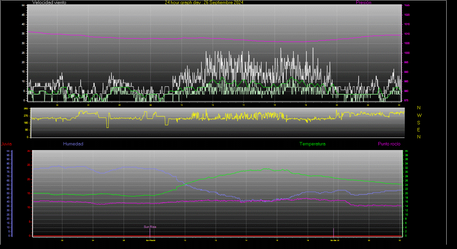Click the "Sun Rise" label inside the lower graph
457x249 pixels.
(150, 227)
